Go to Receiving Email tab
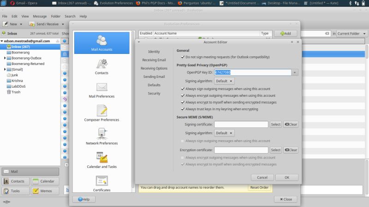 click(154, 60)
